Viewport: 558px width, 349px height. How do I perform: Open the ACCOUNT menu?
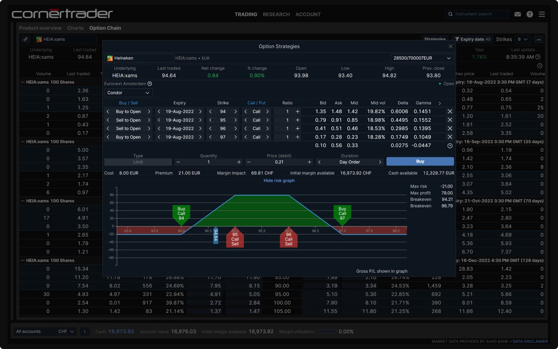tap(308, 14)
